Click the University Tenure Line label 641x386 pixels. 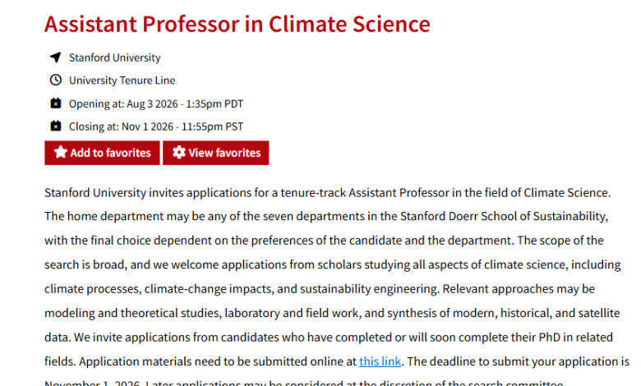point(122,80)
